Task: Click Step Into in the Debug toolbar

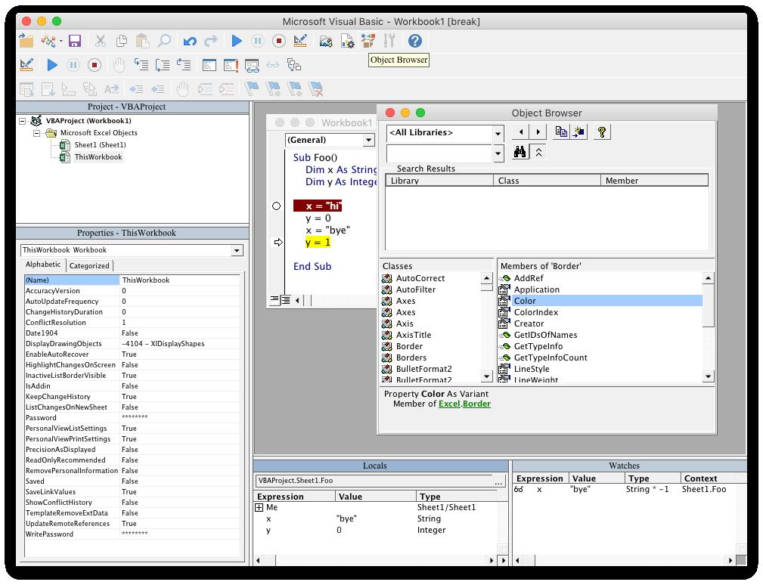Action: [x=141, y=65]
